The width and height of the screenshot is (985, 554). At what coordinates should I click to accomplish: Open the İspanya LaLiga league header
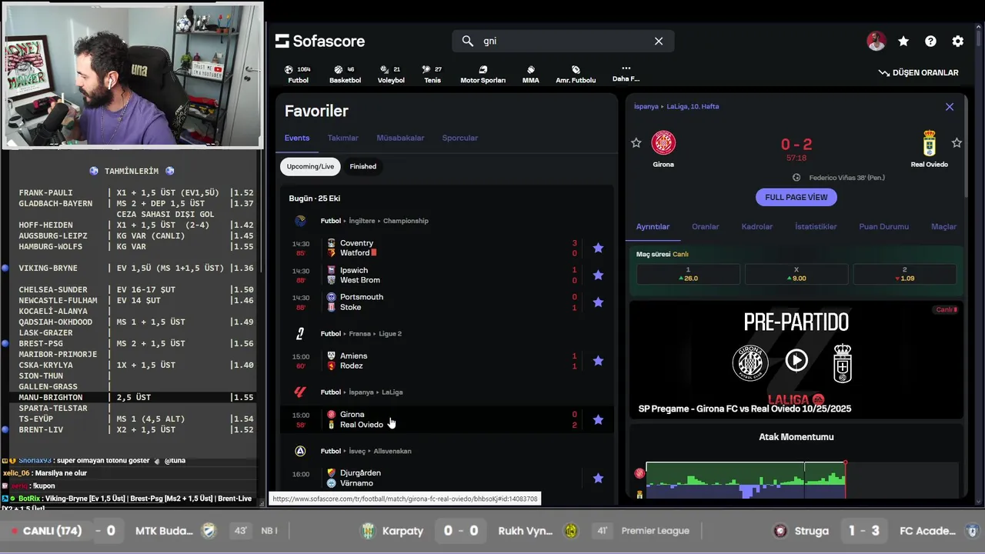pos(362,392)
